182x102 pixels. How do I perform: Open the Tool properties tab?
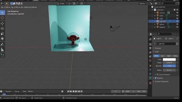150,39
